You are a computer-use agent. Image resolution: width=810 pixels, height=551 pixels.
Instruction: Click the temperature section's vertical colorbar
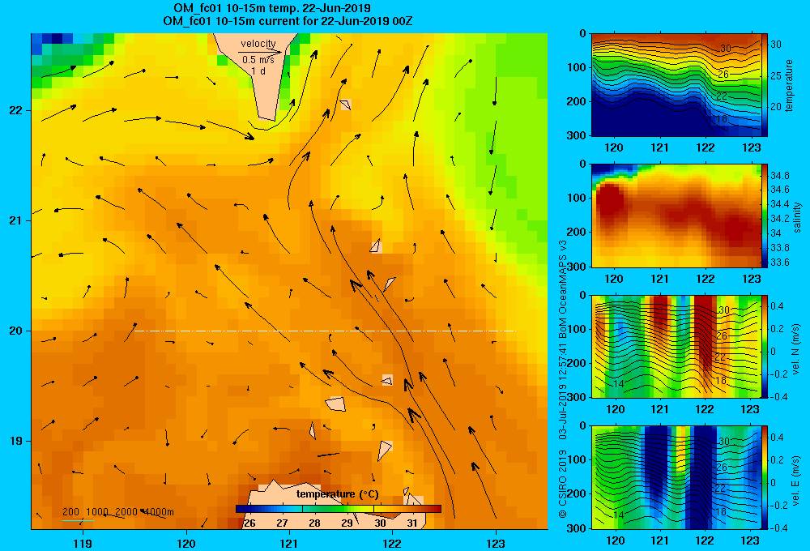click(765, 85)
